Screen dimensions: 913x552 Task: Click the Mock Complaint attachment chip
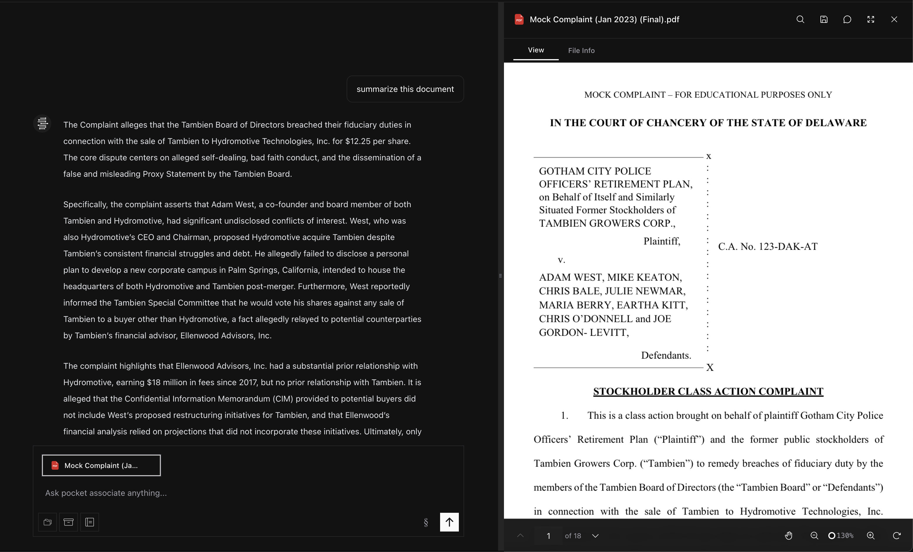click(101, 465)
